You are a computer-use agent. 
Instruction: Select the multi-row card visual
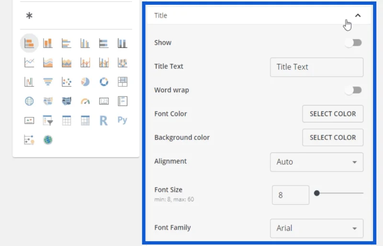click(x=123, y=101)
